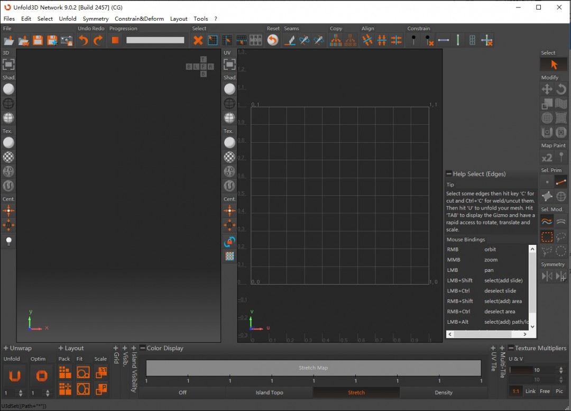Click the 1:1 Scale icon in Layout
Image resolution: width=571 pixels, height=411 pixels.
click(101, 373)
